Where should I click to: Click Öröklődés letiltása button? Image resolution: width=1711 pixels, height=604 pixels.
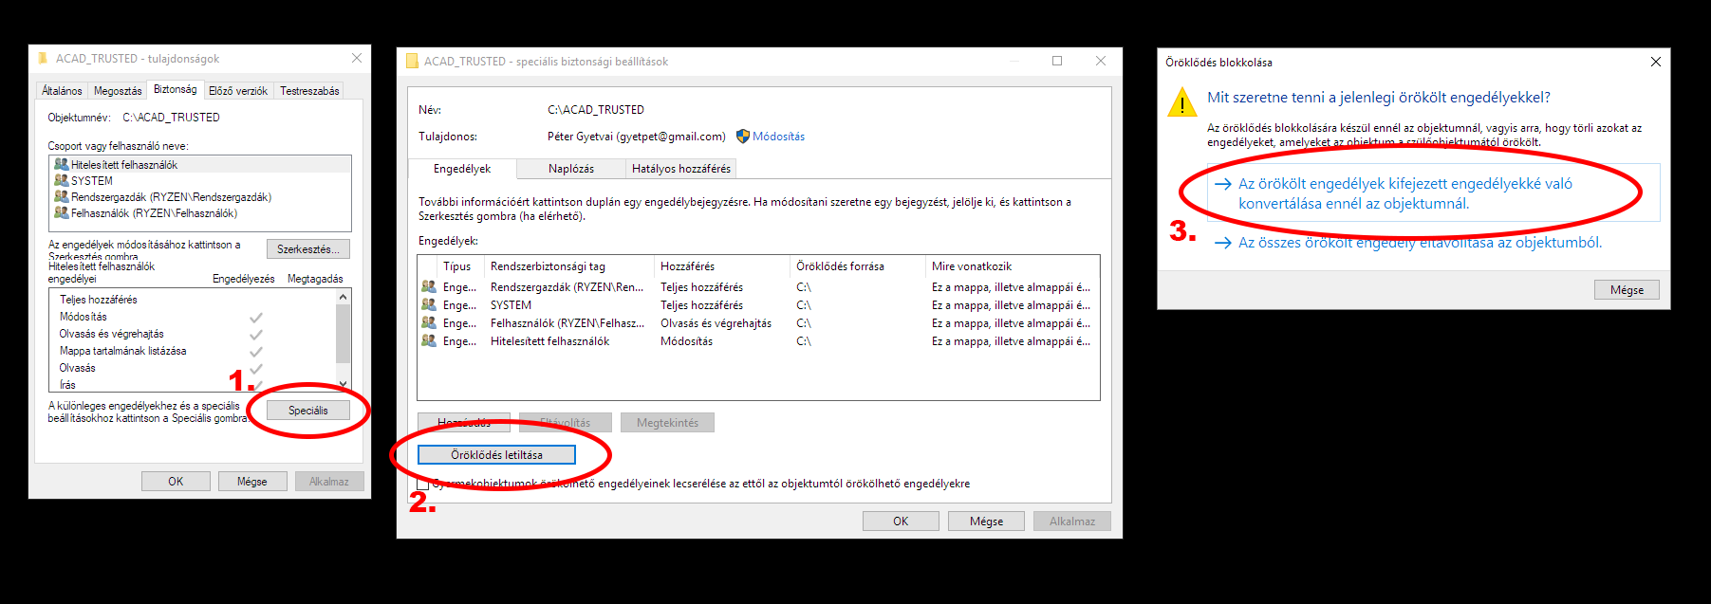point(496,455)
